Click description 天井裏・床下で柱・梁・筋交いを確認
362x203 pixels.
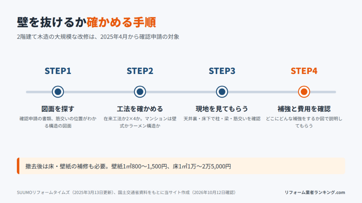(222, 119)
